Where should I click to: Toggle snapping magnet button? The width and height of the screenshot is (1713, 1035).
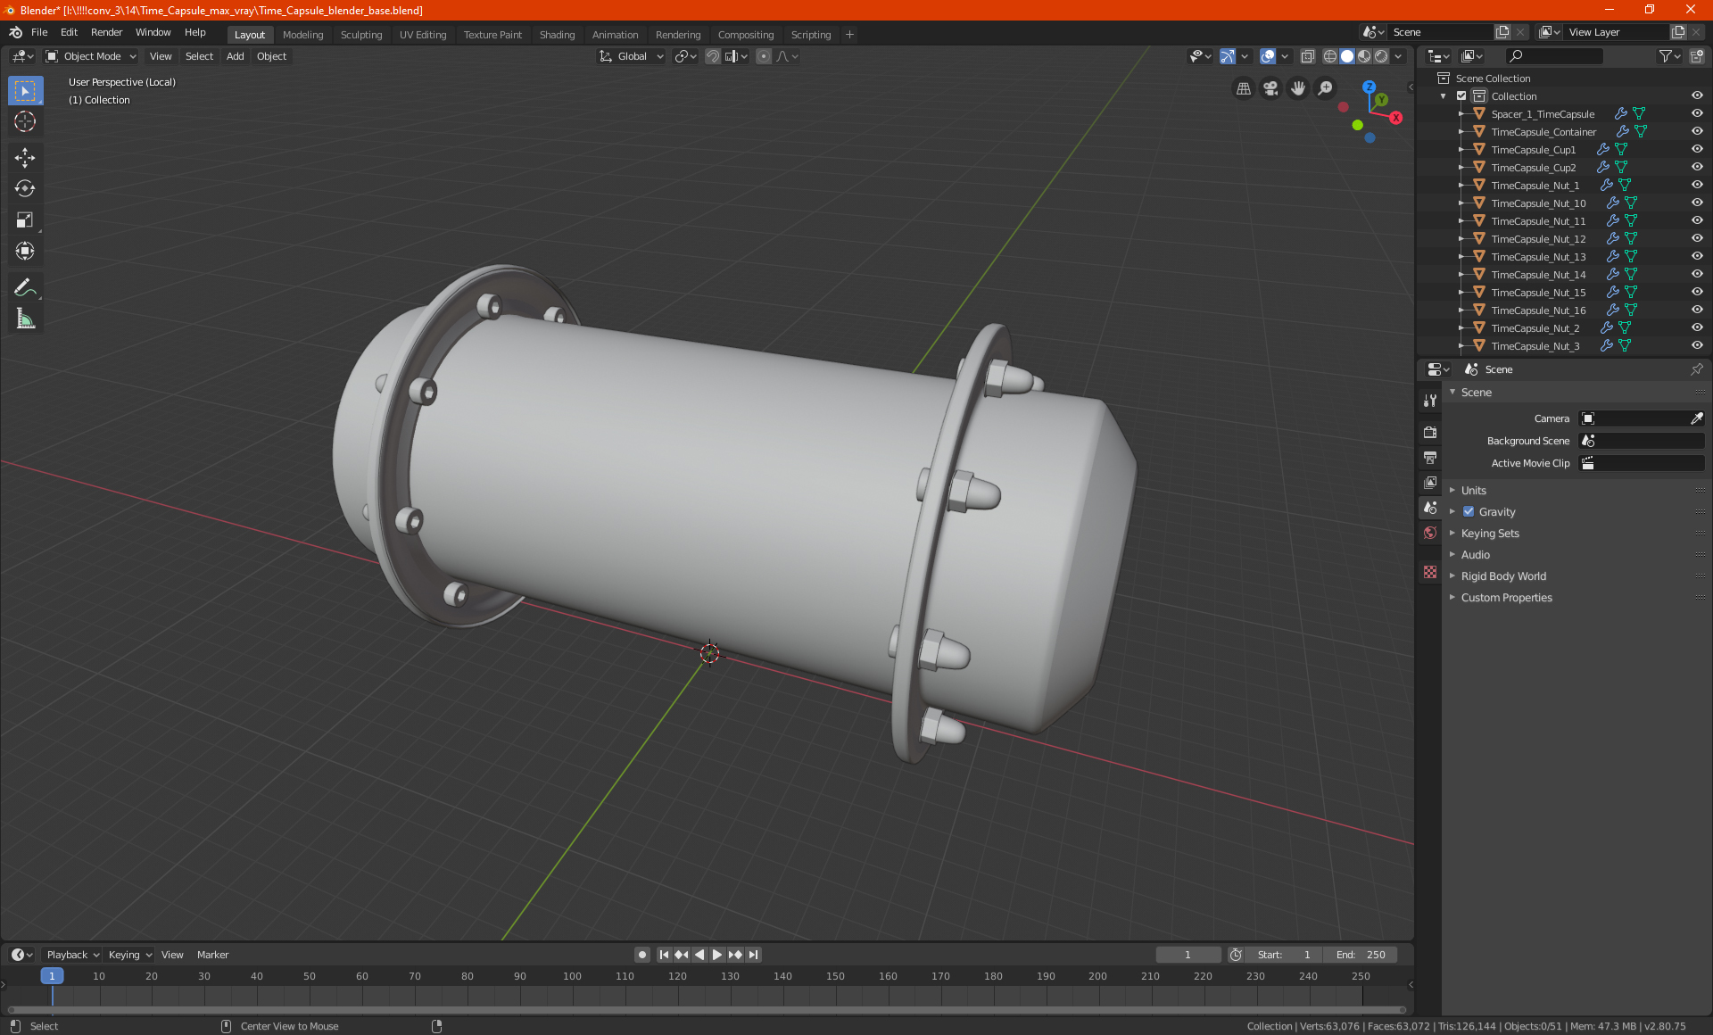(x=713, y=56)
